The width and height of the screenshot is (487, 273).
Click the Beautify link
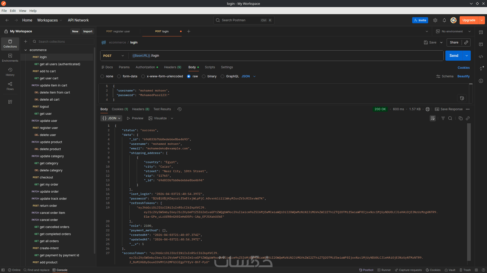(x=463, y=76)
